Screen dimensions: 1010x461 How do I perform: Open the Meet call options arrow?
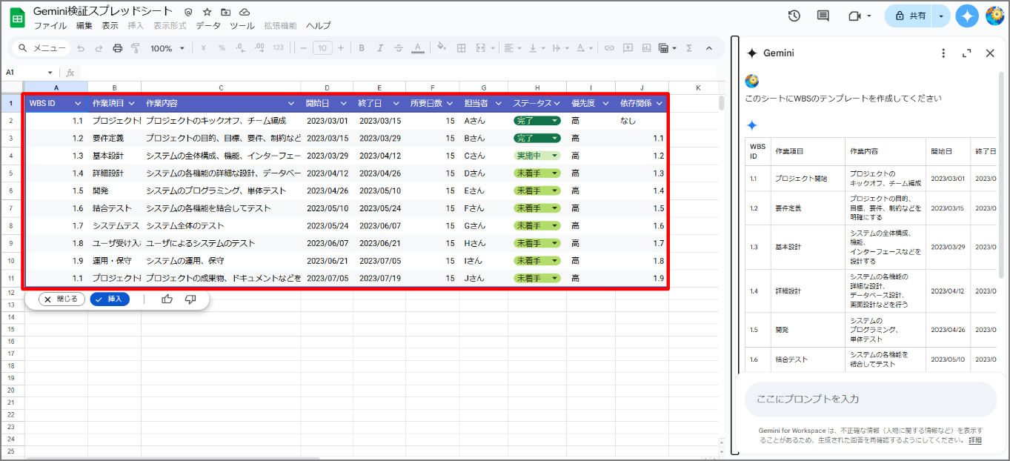869,16
